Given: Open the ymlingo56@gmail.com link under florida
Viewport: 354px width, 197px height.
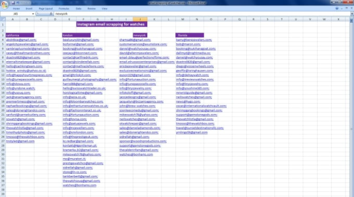Looking at the screenshot, I should (x=192, y=132).
